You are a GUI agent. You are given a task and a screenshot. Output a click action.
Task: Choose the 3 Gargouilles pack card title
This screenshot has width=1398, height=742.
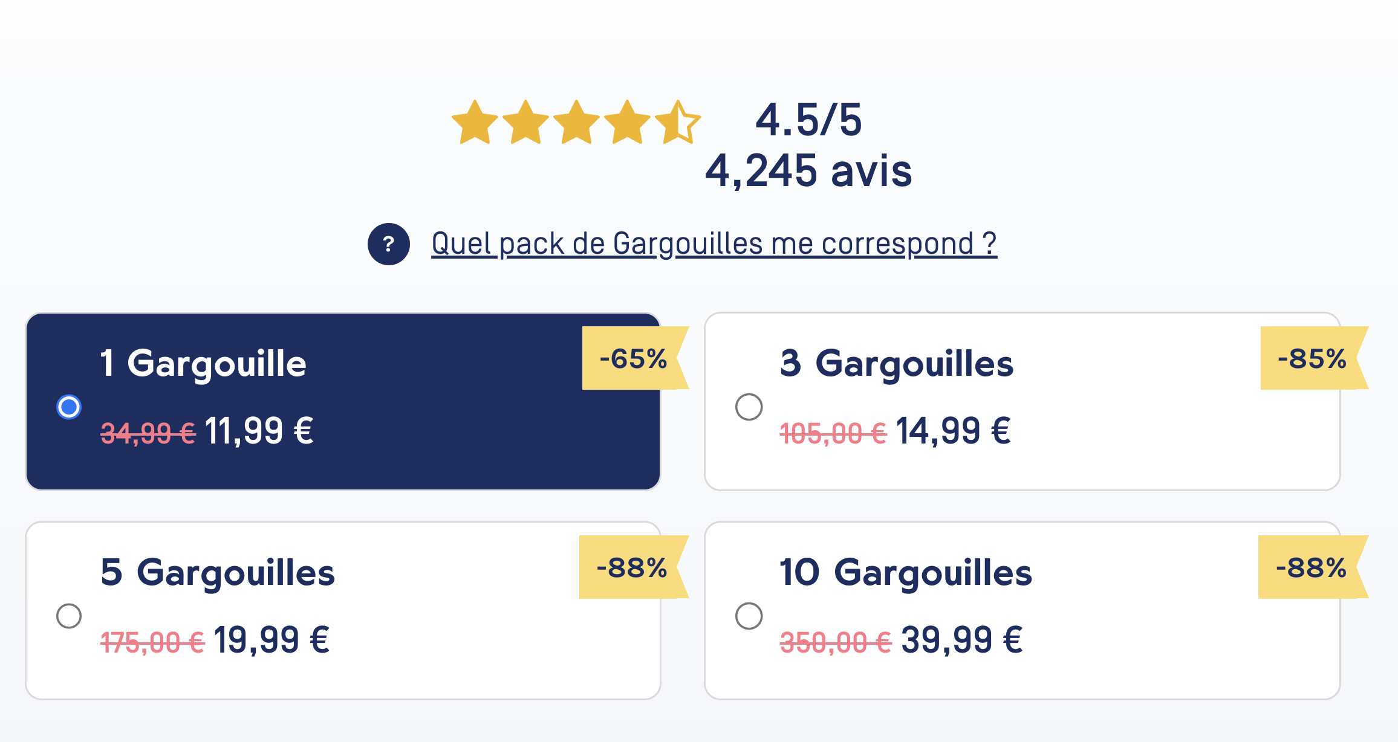[x=897, y=364]
